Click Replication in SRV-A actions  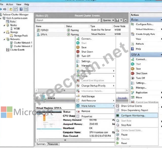tap(141, 92)
